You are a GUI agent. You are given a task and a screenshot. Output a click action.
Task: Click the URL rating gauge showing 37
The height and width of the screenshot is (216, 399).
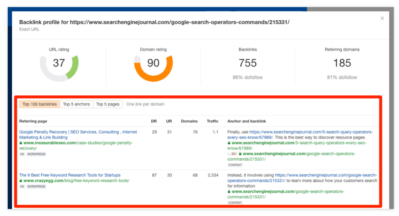pyautogui.click(x=59, y=68)
